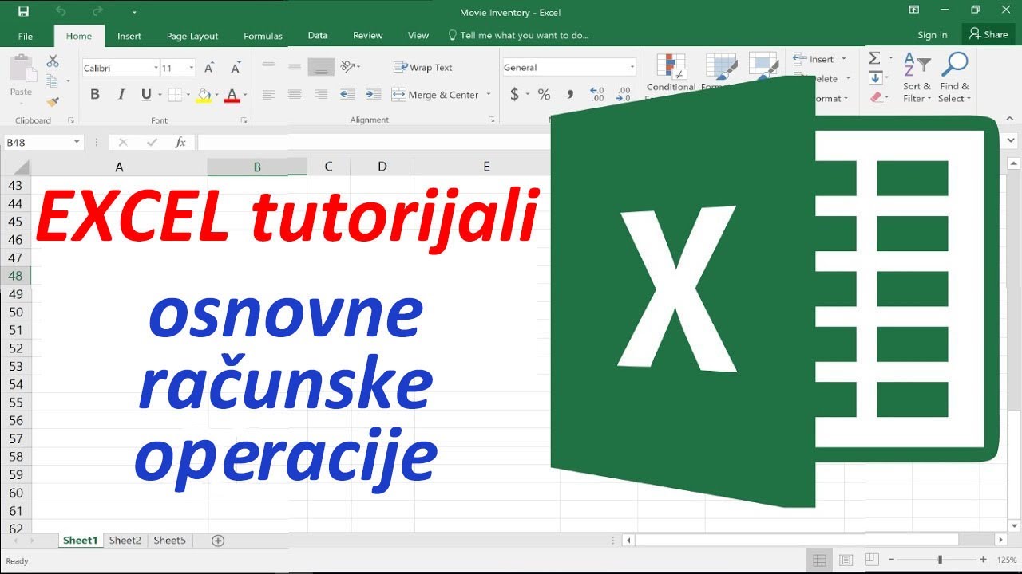Image resolution: width=1022 pixels, height=574 pixels.
Task: Switch to Page Layout view icon
Action: pyautogui.click(x=846, y=560)
